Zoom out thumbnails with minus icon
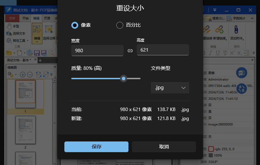 point(30,74)
